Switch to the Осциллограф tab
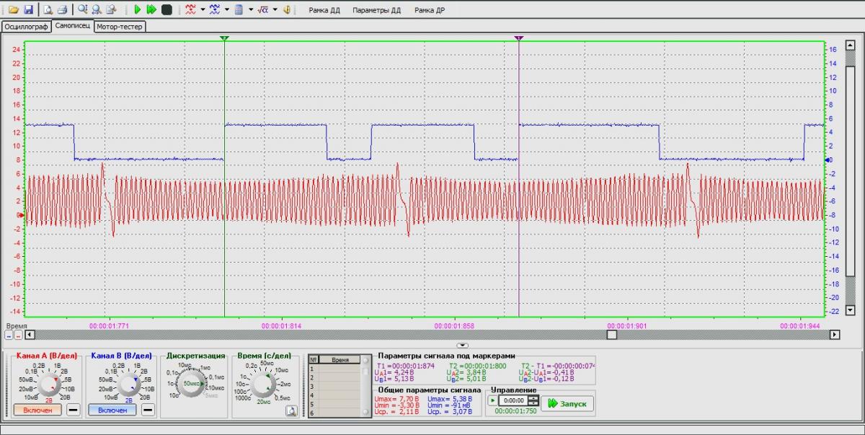 coord(26,27)
